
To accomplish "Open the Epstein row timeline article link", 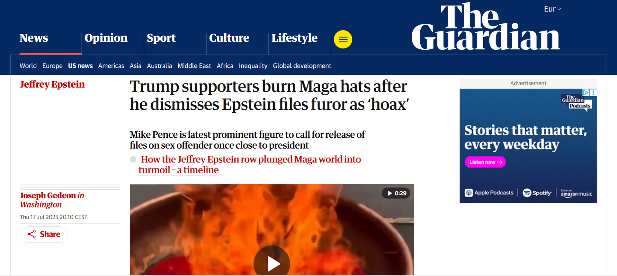I will (x=250, y=165).
